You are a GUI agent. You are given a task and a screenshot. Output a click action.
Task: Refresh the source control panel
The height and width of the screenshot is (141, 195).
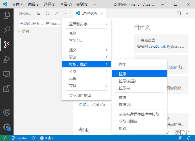click(47, 13)
